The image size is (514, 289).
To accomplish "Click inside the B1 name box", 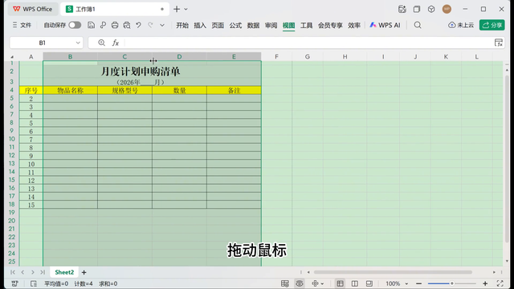I will [42, 43].
